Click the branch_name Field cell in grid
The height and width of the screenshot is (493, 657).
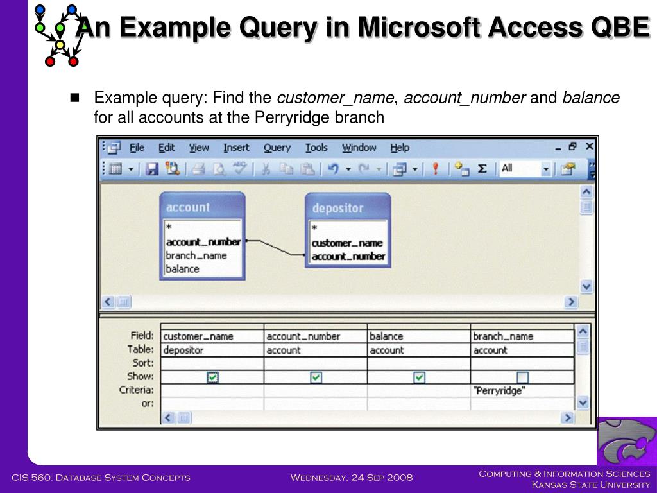pyautogui.click(x=522, y=336)
